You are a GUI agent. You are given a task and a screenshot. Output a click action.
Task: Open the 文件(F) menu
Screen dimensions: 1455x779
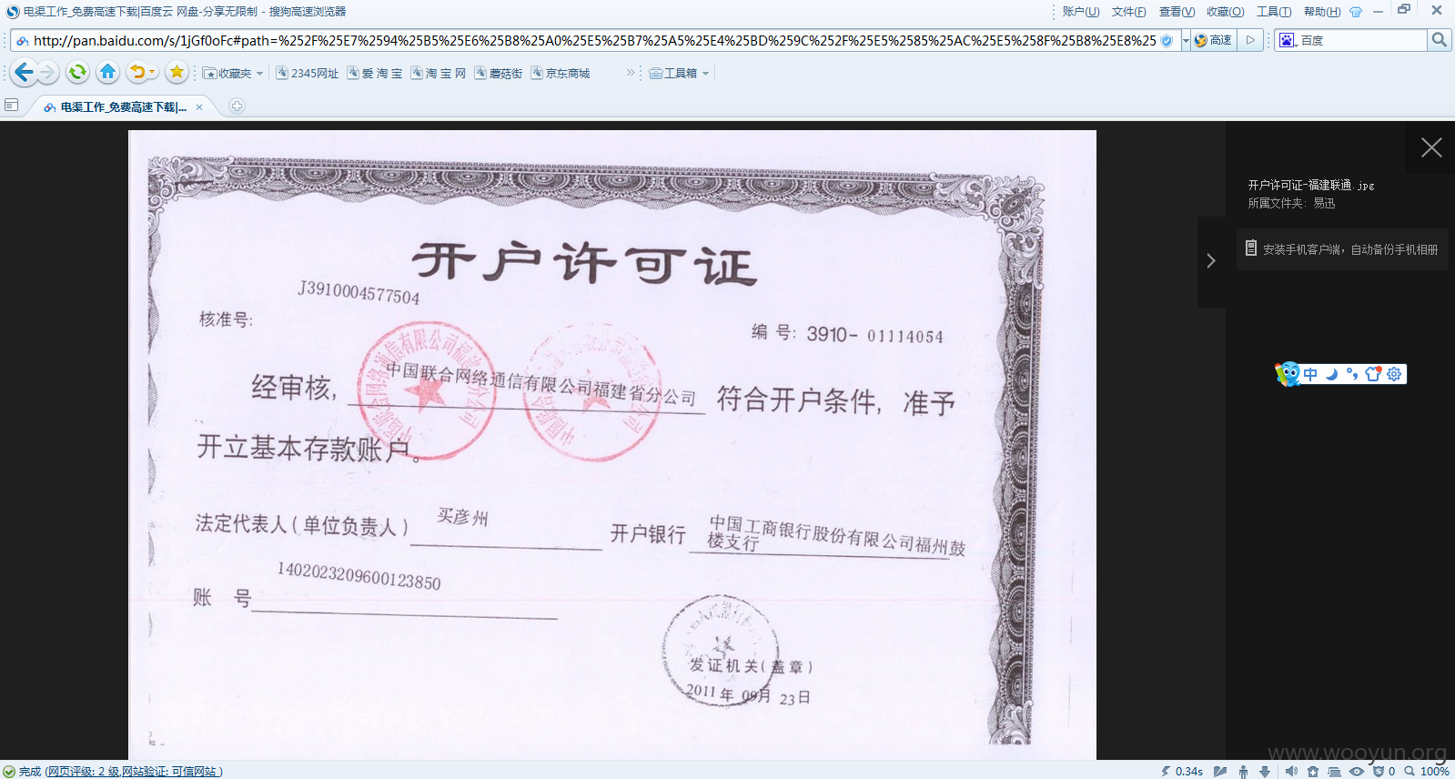coord(1128,12)
